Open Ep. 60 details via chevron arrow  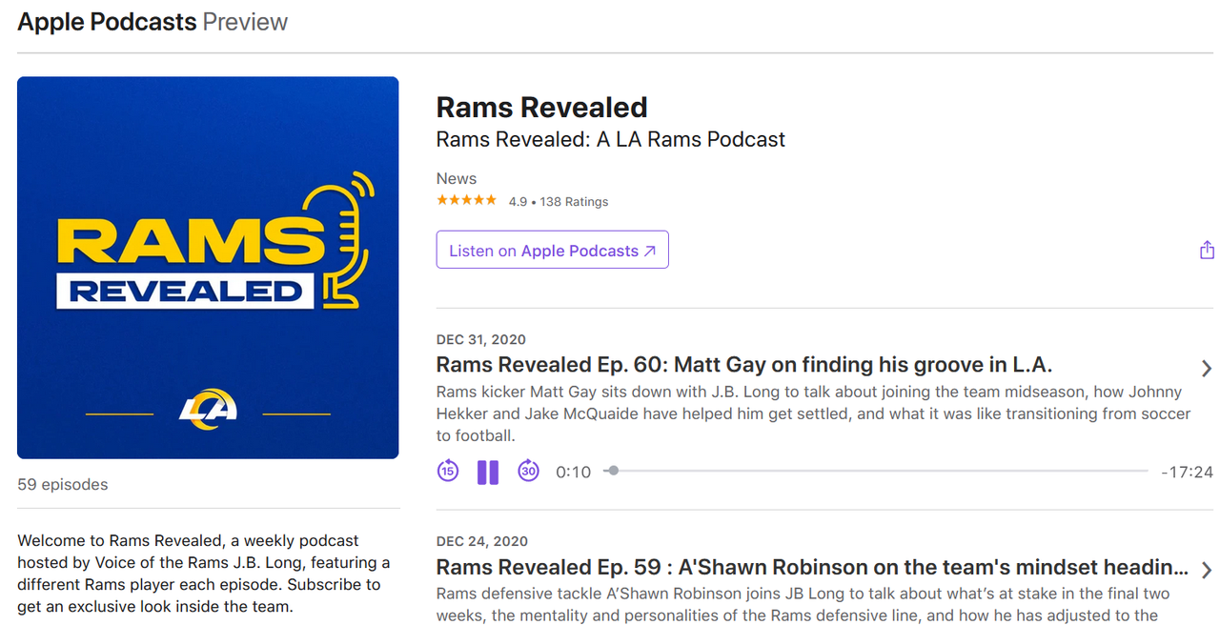click(x=1207, y=368)
